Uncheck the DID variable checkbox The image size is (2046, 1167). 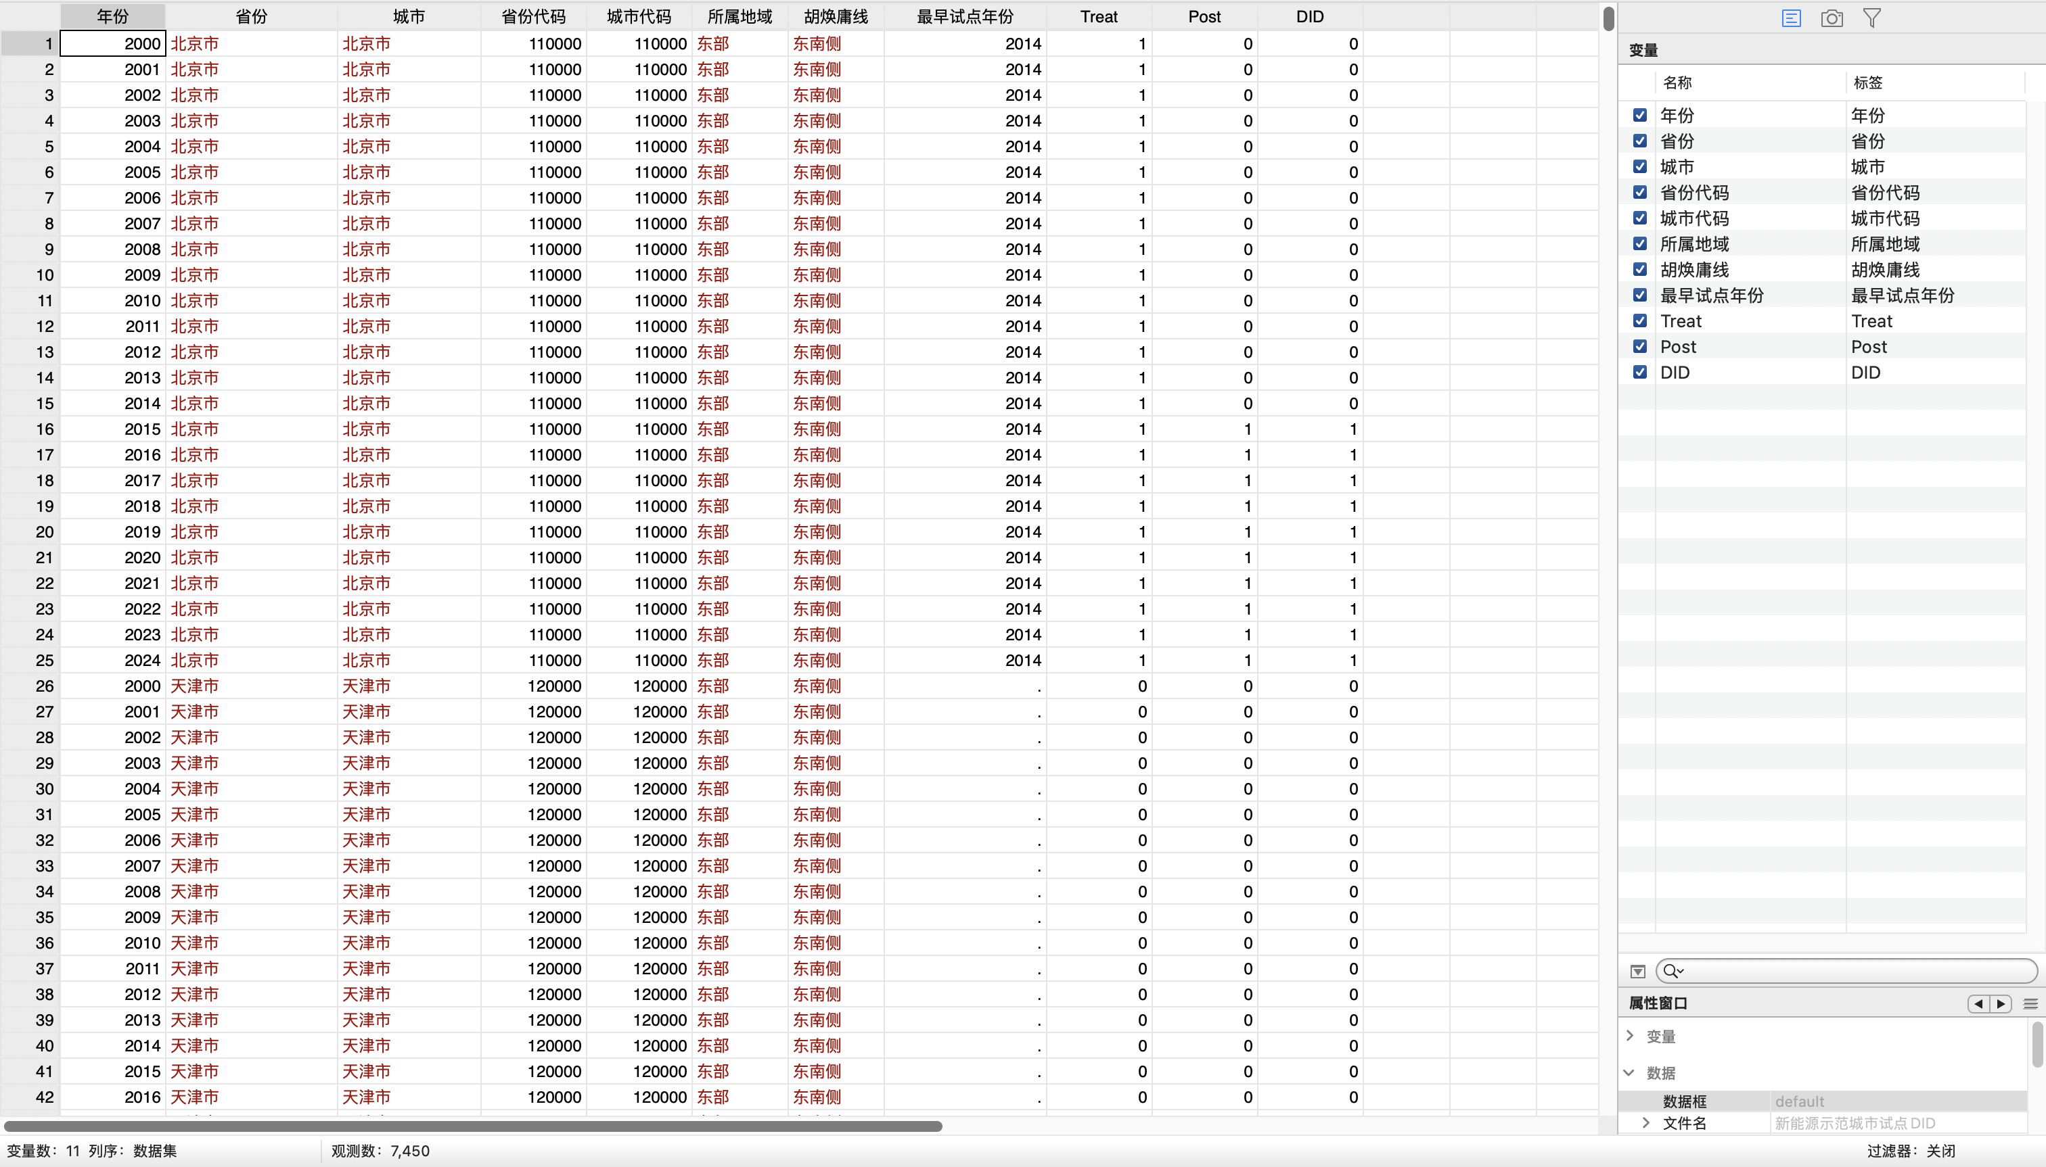point(1640,372)
